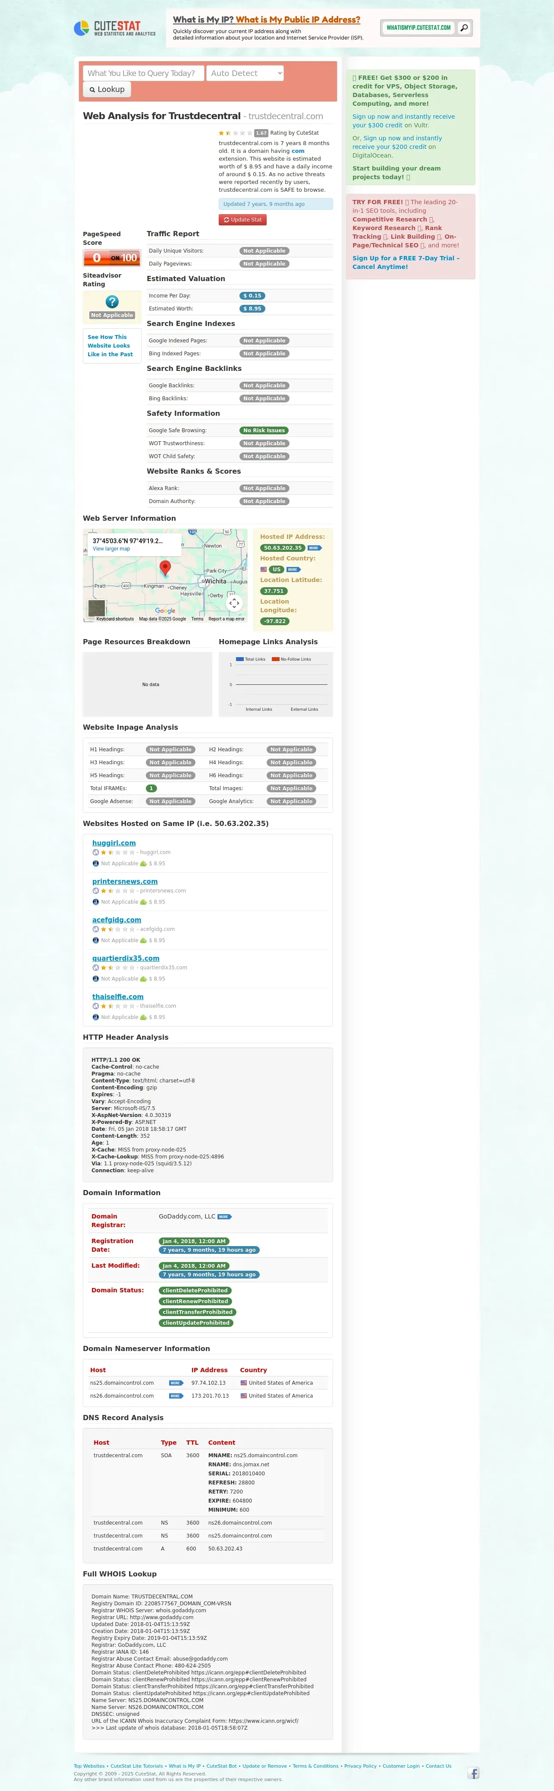Click 'Sign up now' $300 Vultr credit link
Screen dimensions: 554x1791
(403, 121)
